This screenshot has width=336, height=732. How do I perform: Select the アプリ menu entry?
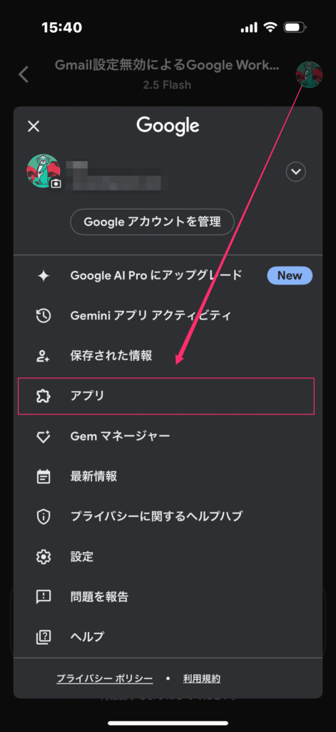tap(166, 396)
